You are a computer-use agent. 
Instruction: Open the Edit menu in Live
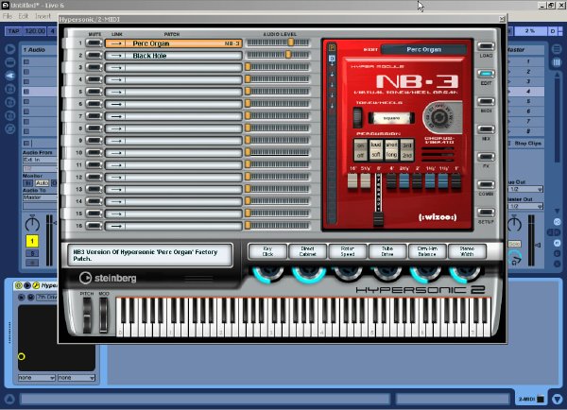(x=24, y=16)
